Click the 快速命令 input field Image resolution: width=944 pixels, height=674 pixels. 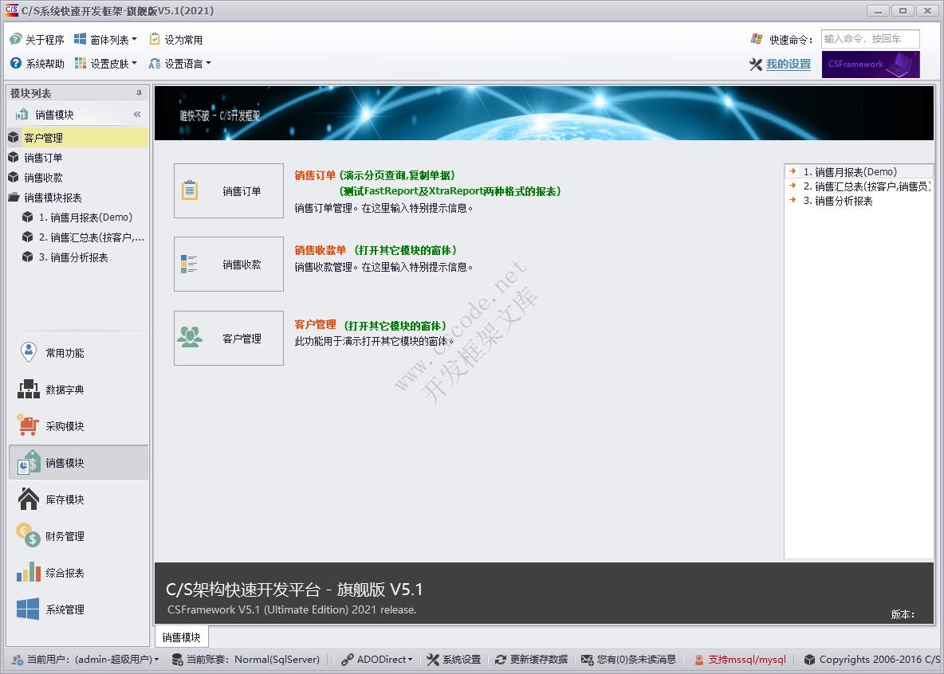click(870, 37)
